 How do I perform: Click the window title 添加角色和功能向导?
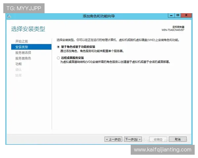coord(99,16)
